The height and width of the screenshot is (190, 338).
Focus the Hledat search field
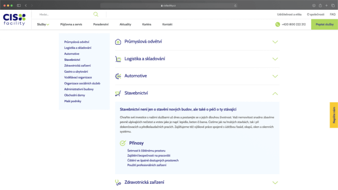(63, 14)
